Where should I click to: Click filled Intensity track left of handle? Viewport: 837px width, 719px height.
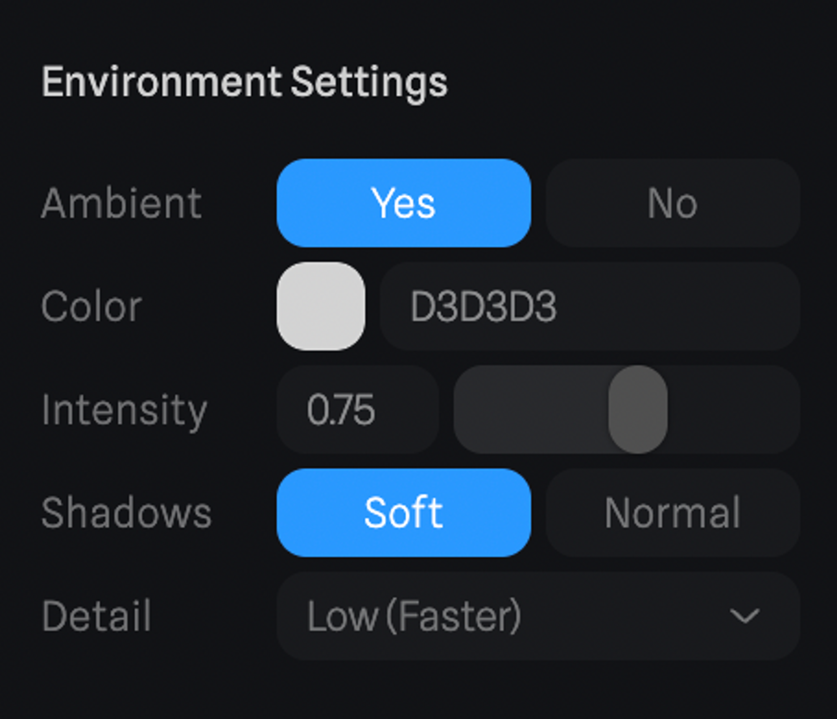[x=531, y=409]
